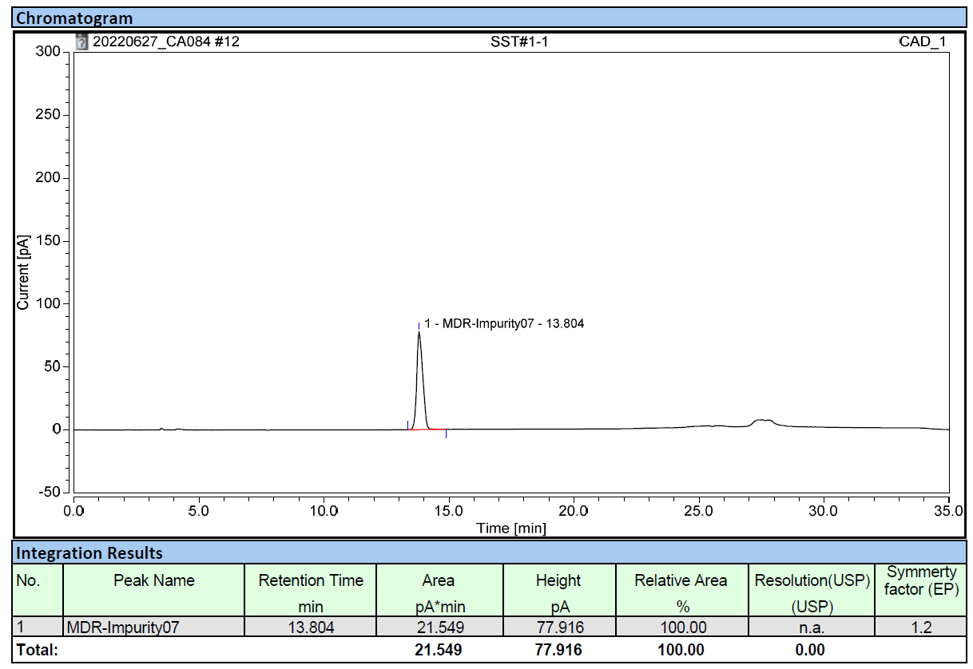Click the n.a. resolution cell
The height and width of the screenshot is (669, 973).
pyautogui.click(x=812, y=627)
